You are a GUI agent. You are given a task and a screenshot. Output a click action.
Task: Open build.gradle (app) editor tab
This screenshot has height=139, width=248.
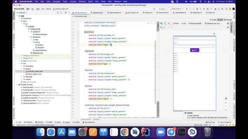[80, 16]
